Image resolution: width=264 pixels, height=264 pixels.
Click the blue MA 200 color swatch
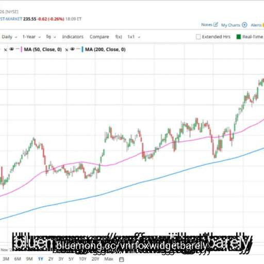[82, 49]
